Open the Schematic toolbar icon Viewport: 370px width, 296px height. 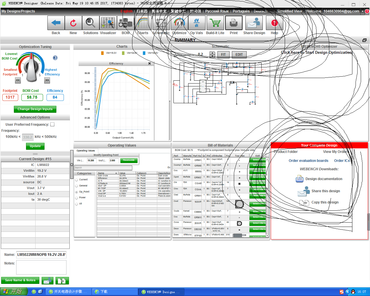coord(161,23)
